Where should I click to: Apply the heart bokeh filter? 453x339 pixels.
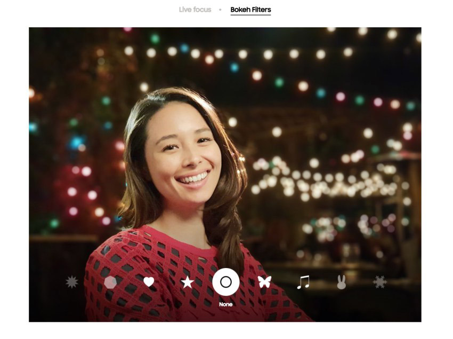pos(149,282)
